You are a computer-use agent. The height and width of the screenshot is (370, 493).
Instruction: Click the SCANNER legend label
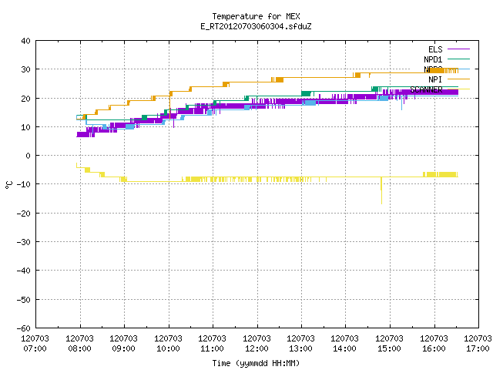pyautogui.click(x=426, y=89)
